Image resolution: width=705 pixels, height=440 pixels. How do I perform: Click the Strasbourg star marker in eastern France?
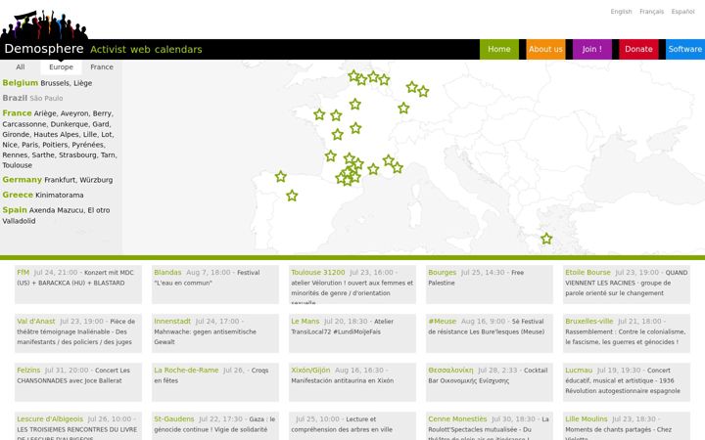[x=403, y=108]
